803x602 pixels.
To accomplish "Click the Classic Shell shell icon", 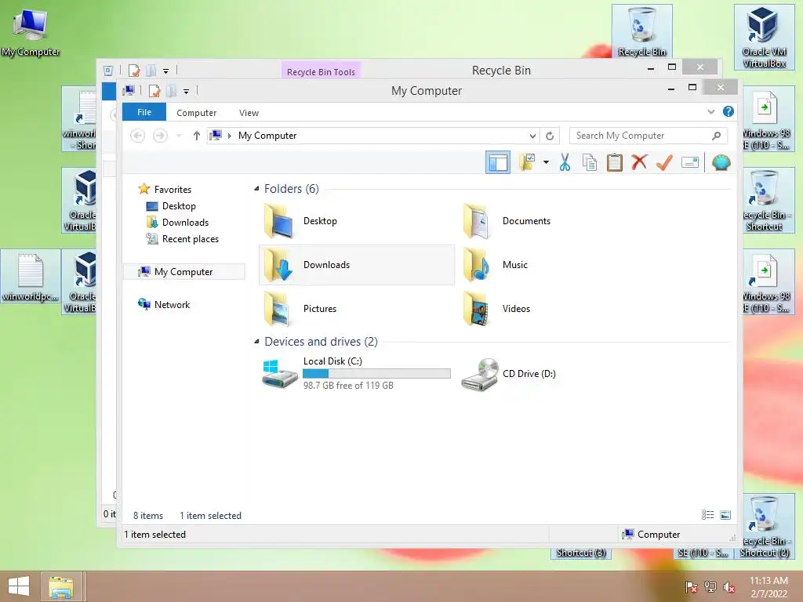I will point(721,163).
